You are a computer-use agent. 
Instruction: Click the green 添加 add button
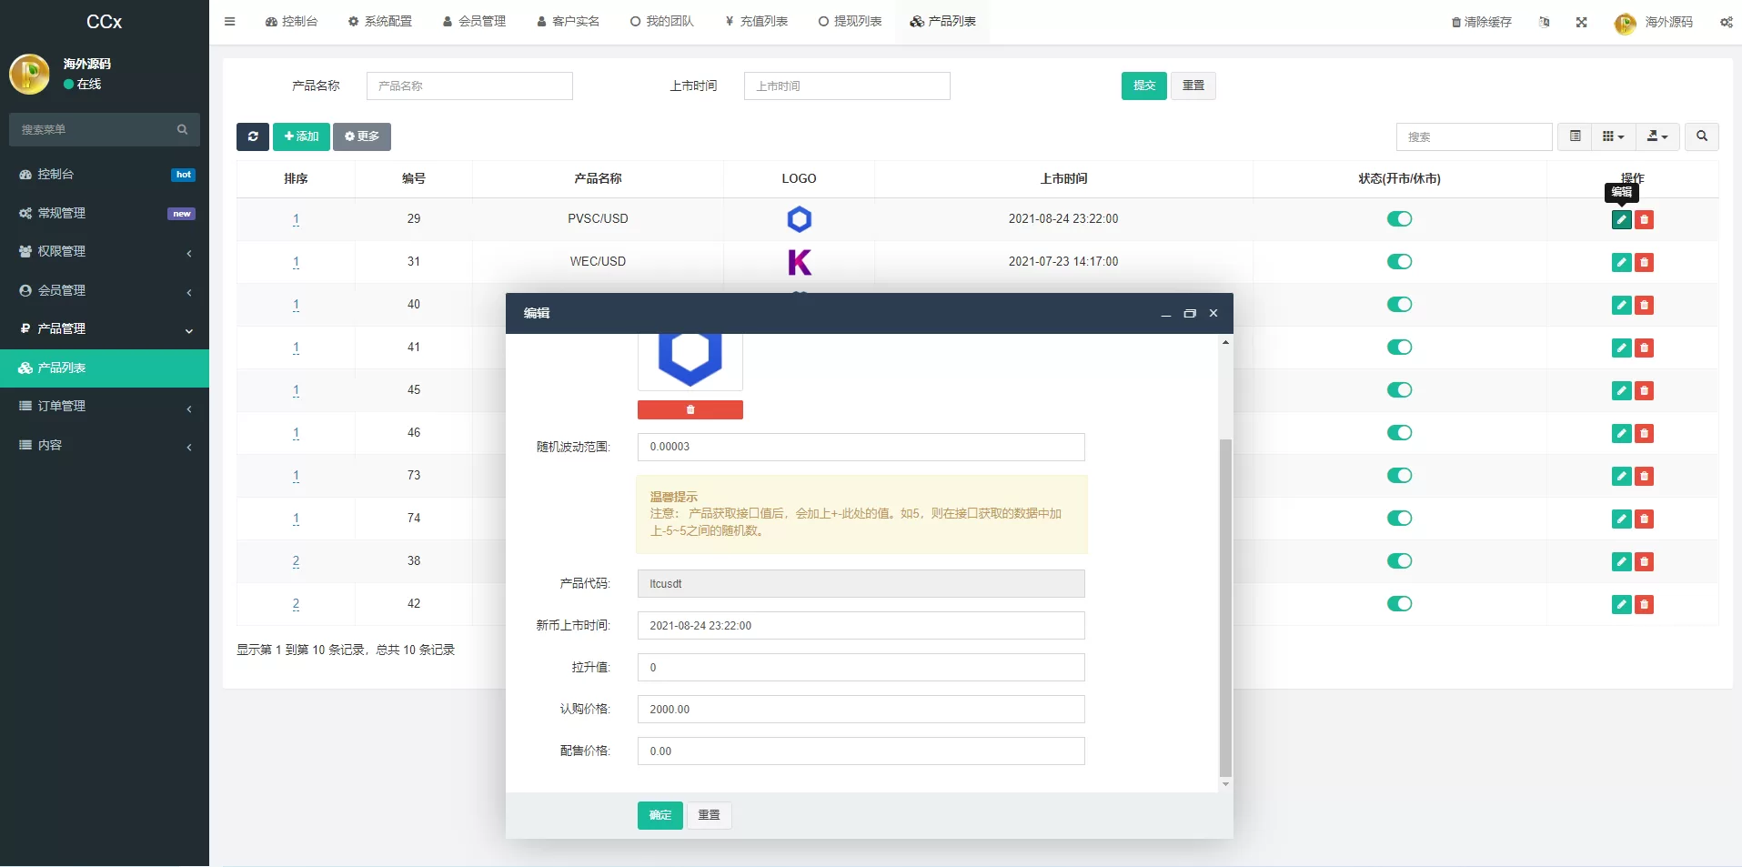[x=301, y=136]
